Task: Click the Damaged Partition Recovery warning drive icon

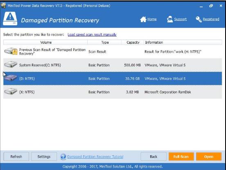Action: point(10,19)
